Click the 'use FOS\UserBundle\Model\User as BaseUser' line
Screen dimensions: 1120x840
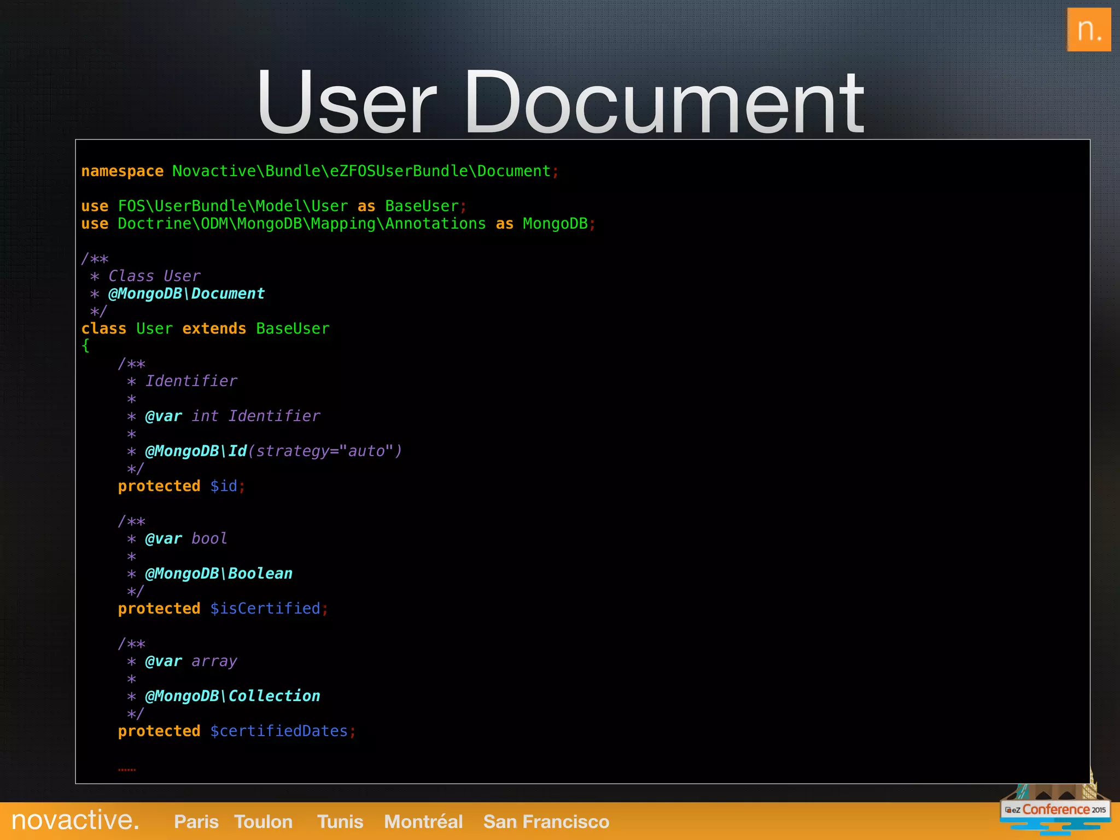click(x=274, y=206)
